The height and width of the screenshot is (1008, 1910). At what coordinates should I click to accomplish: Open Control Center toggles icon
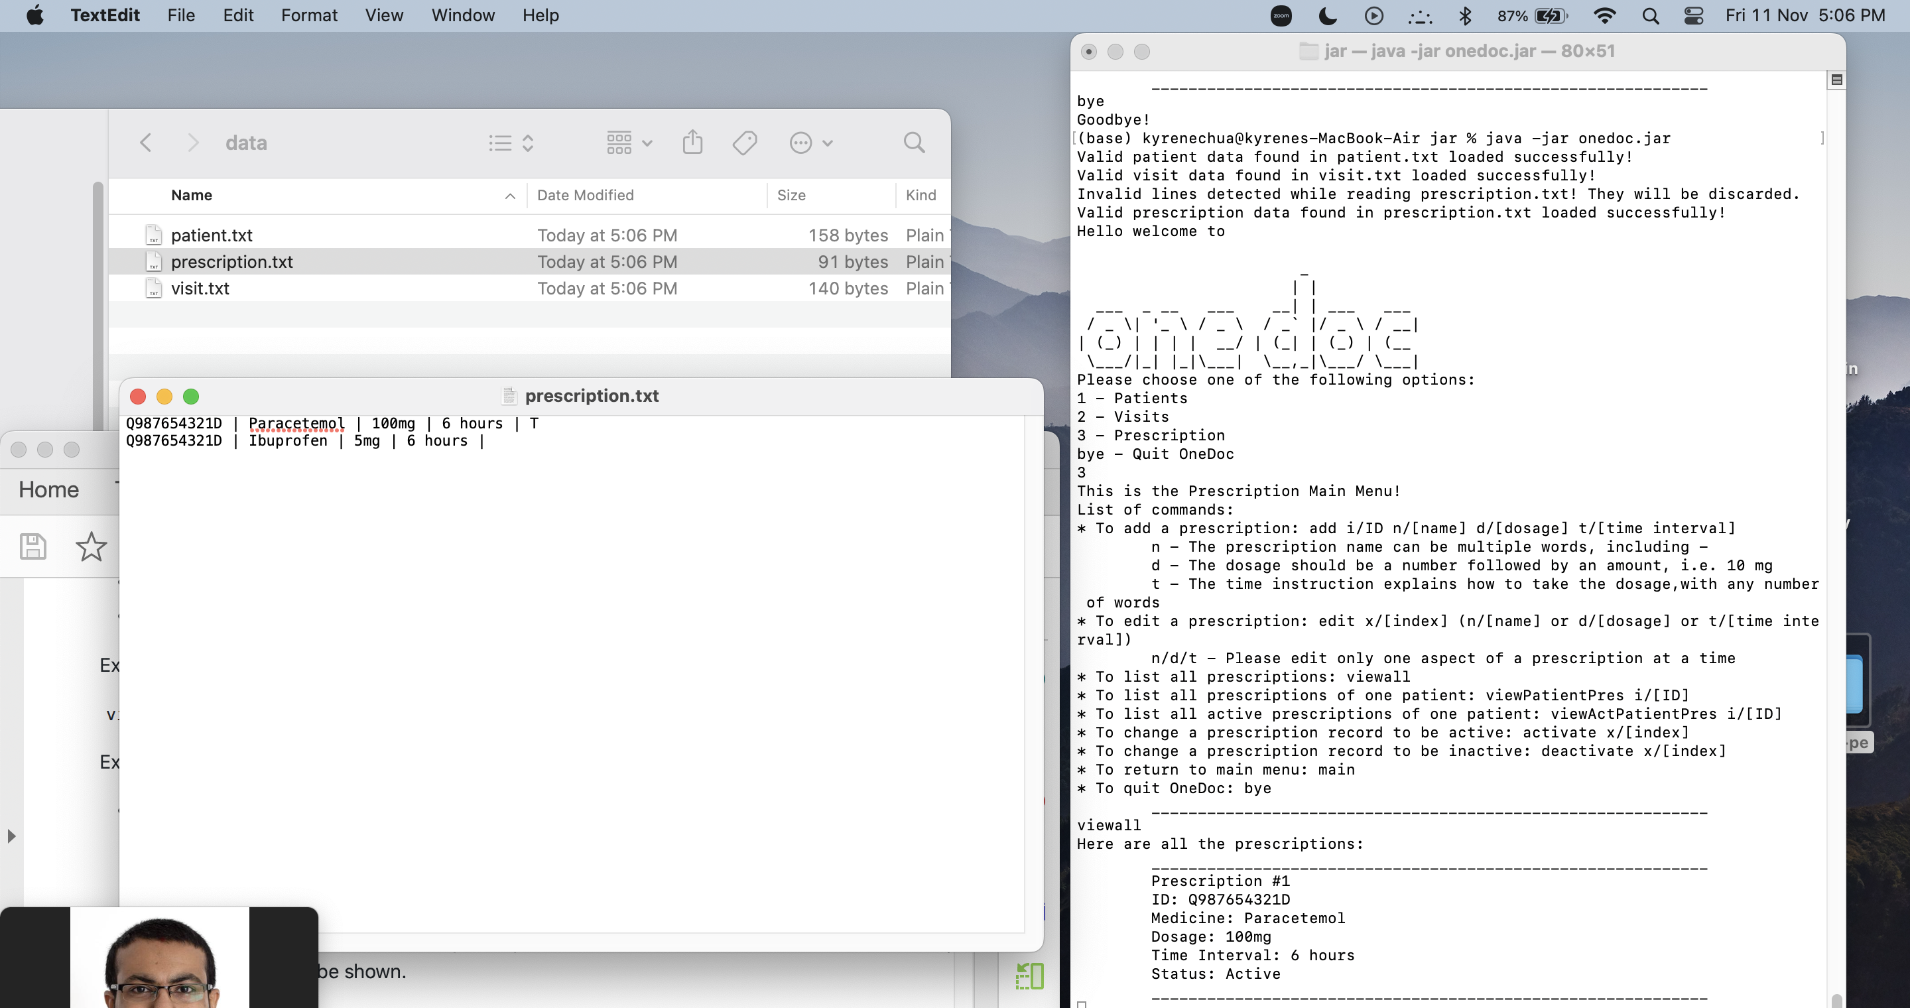point(1694,15)
